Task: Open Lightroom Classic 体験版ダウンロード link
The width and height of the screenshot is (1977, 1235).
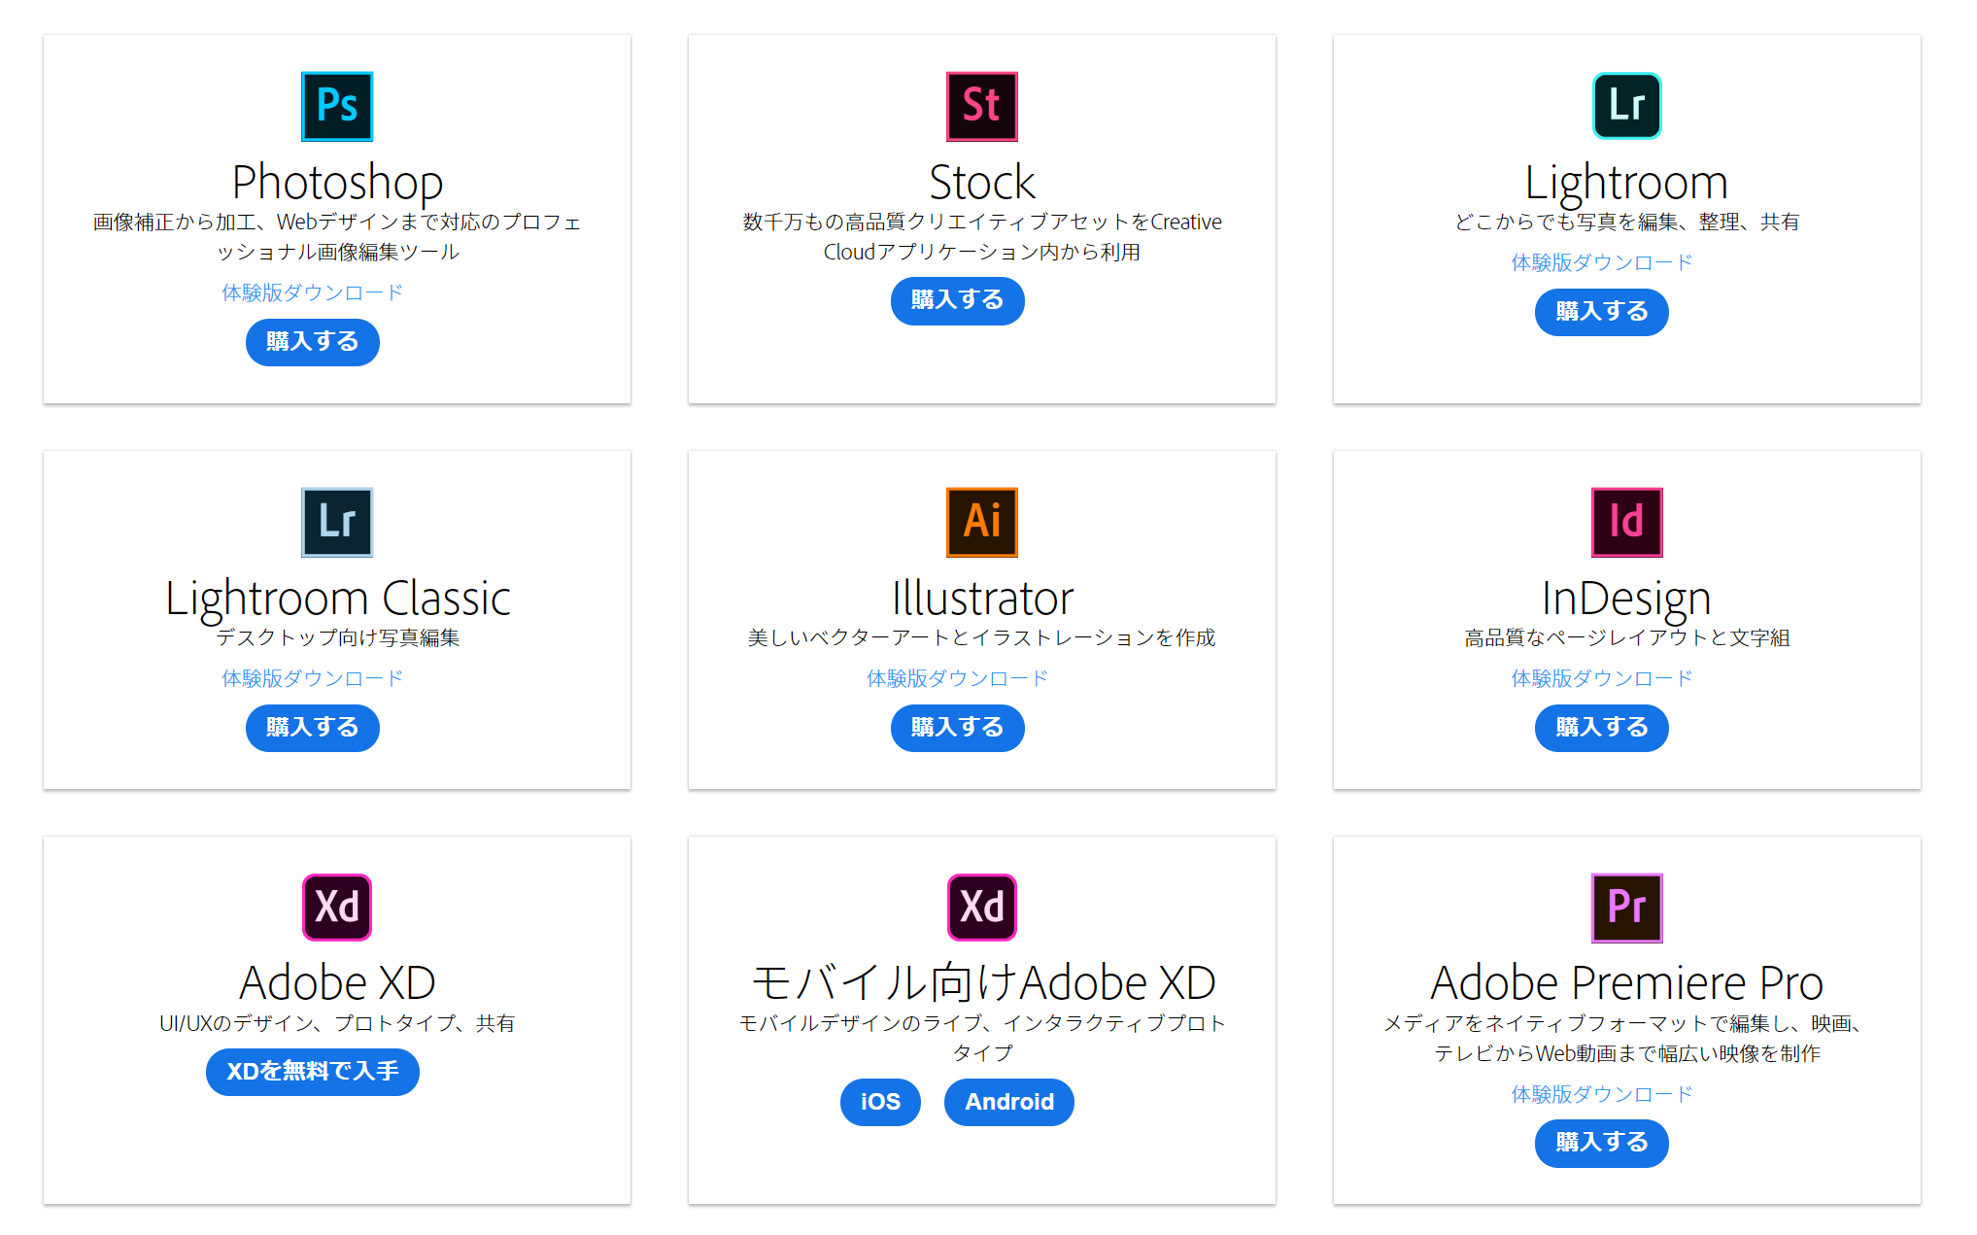Action: tap(312, 678)
